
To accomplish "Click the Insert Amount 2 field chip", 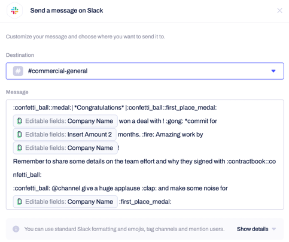I will coord(65,134).
